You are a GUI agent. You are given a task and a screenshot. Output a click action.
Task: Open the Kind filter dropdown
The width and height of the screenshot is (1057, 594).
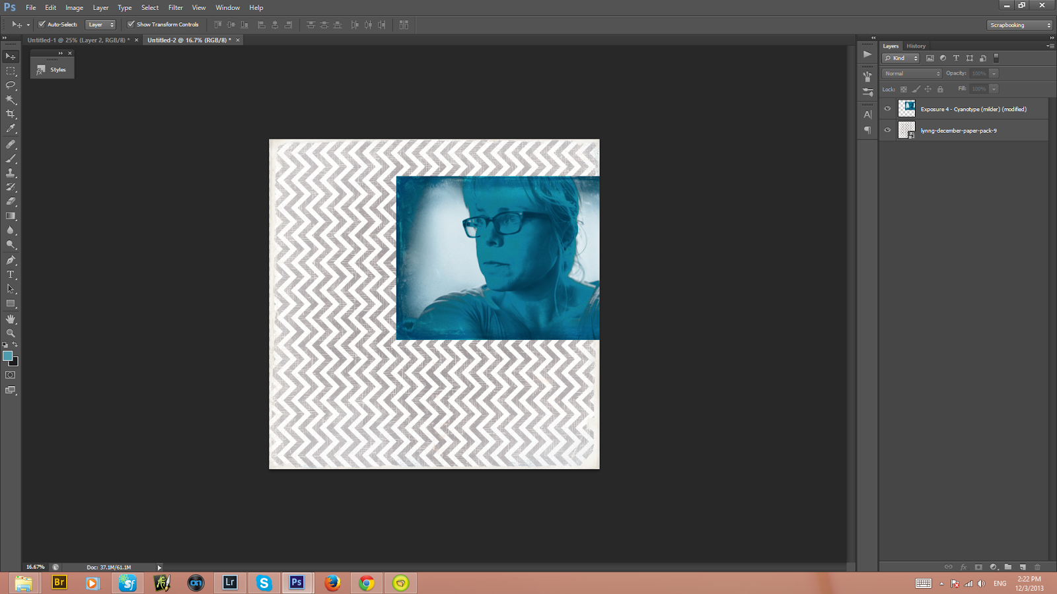pyautogui.click(x=901, y=58)
